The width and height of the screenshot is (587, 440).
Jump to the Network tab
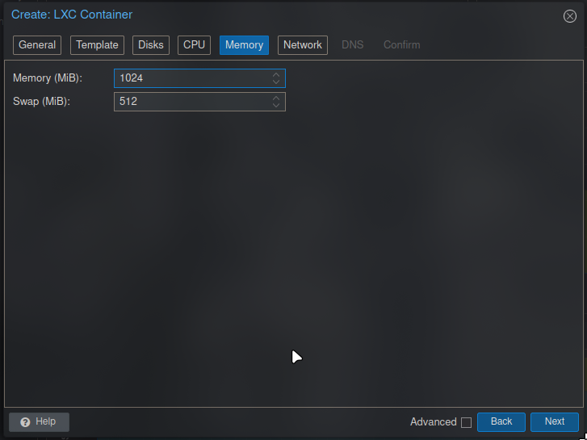[303, 45]
